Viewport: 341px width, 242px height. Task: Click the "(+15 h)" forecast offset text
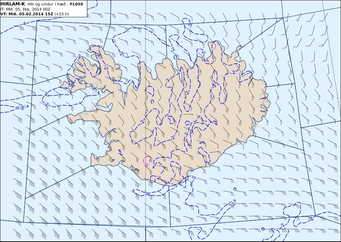pyautogui.click(x=62, y=14)
